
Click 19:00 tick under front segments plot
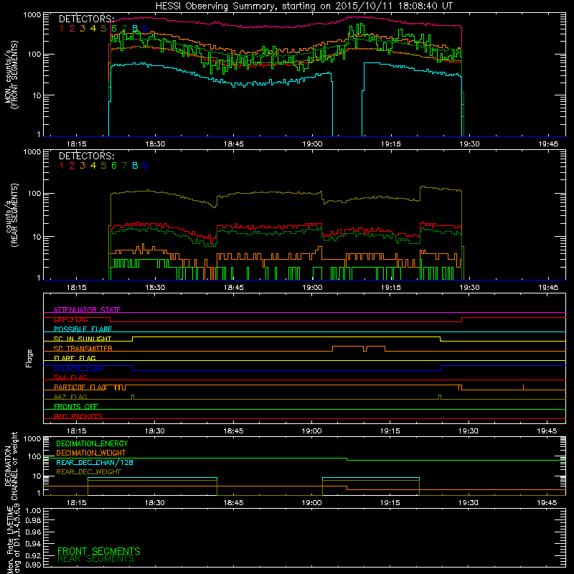click(x=312, y=144)
